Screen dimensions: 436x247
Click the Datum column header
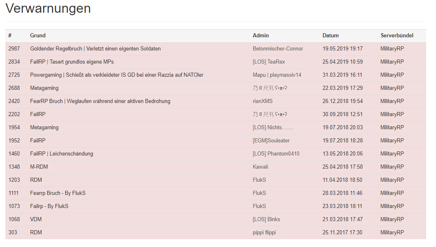click(330, 35)
